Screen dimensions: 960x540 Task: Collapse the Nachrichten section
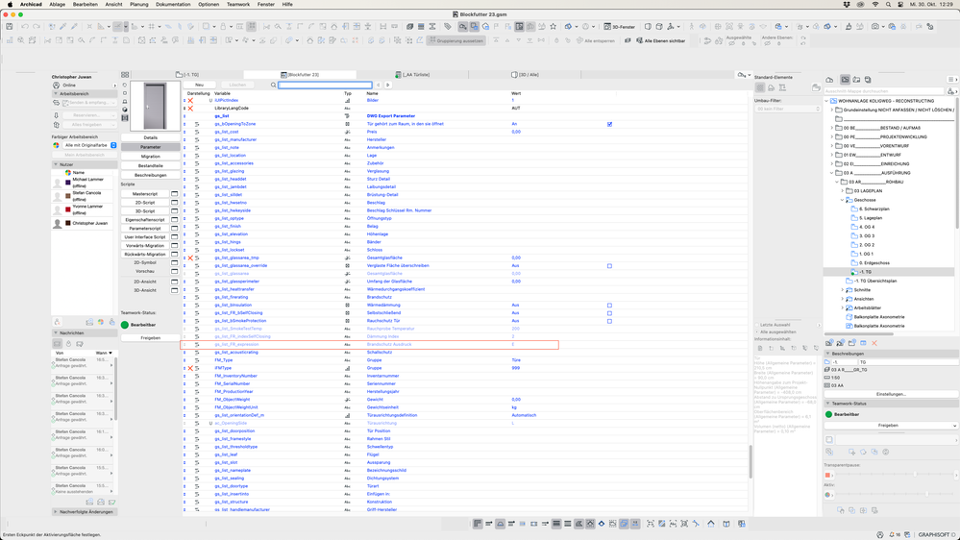pos(56,333)
